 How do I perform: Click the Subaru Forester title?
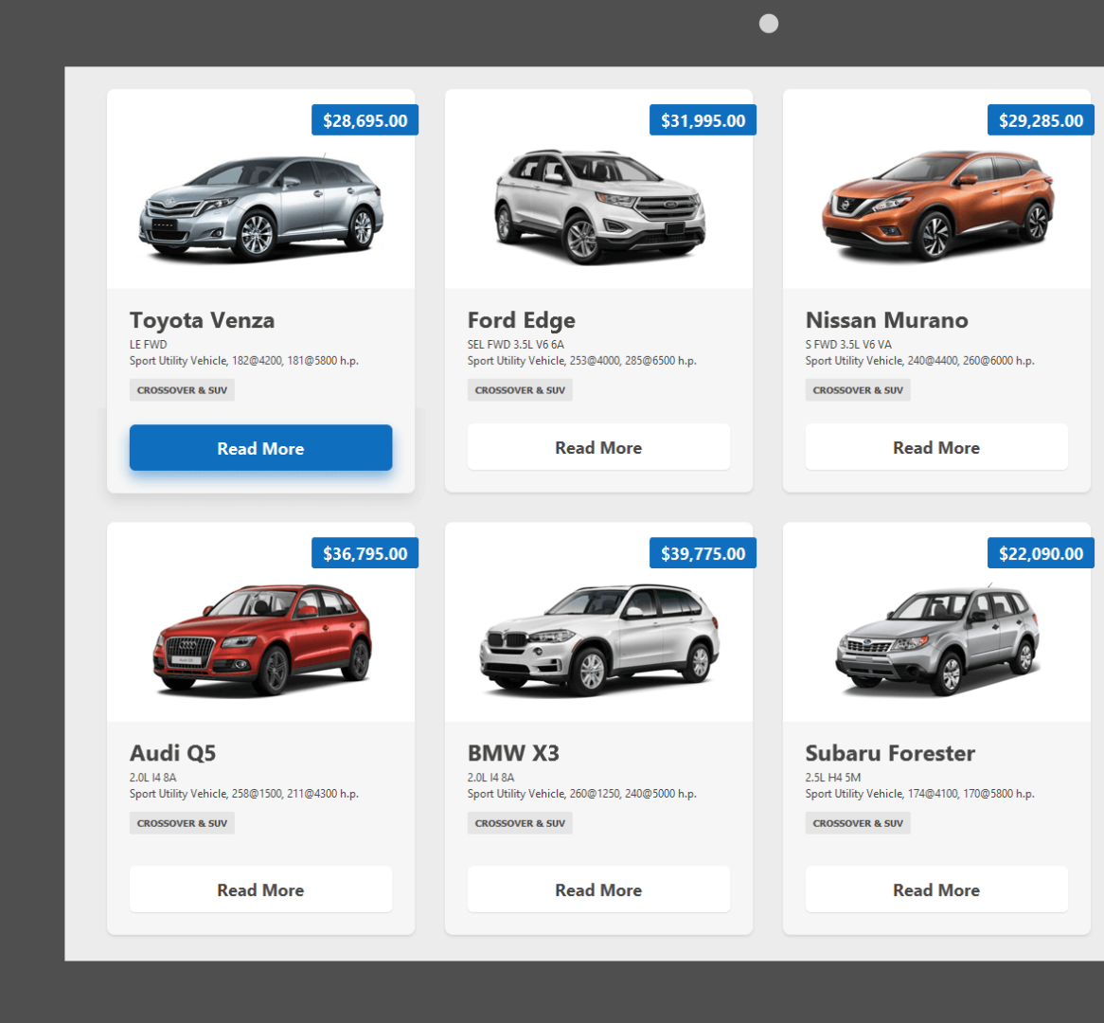point(890,753)
